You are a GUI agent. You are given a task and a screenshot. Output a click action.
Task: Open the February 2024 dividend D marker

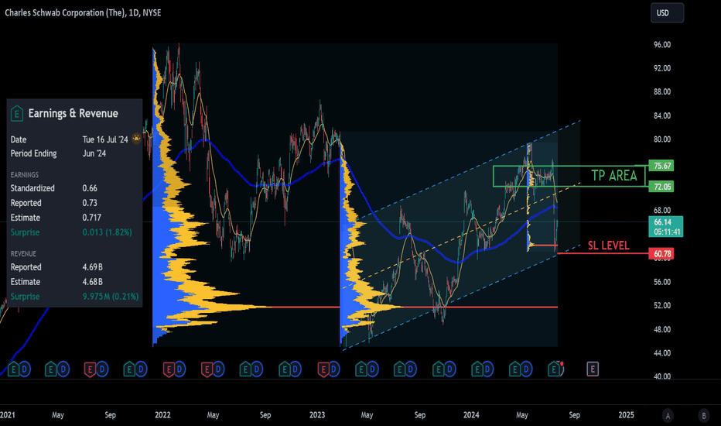tap(488, 369)
